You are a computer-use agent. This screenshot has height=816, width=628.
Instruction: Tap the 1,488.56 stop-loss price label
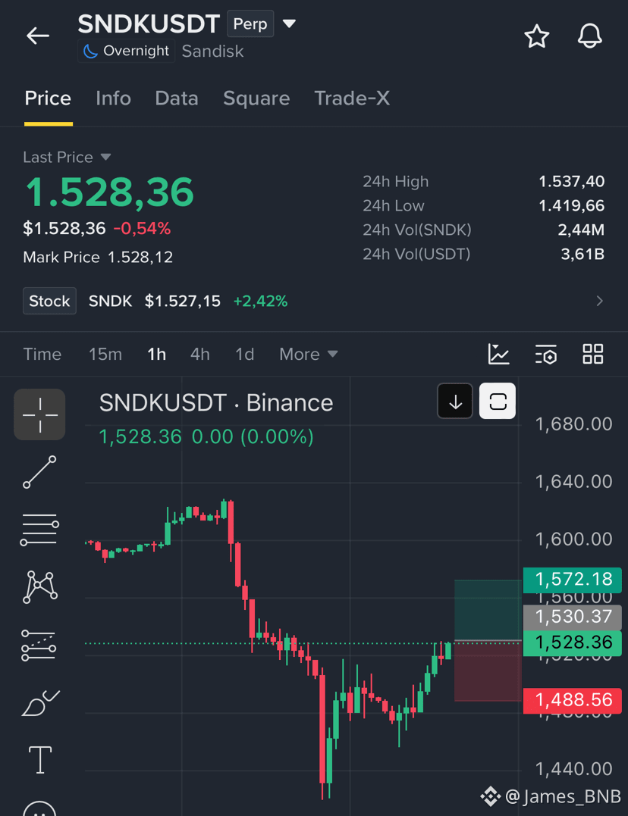tap(572, 701)
